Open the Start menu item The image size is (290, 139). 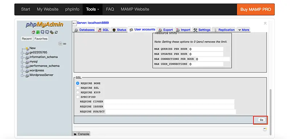pyautogui.click(x=25, y=9)
